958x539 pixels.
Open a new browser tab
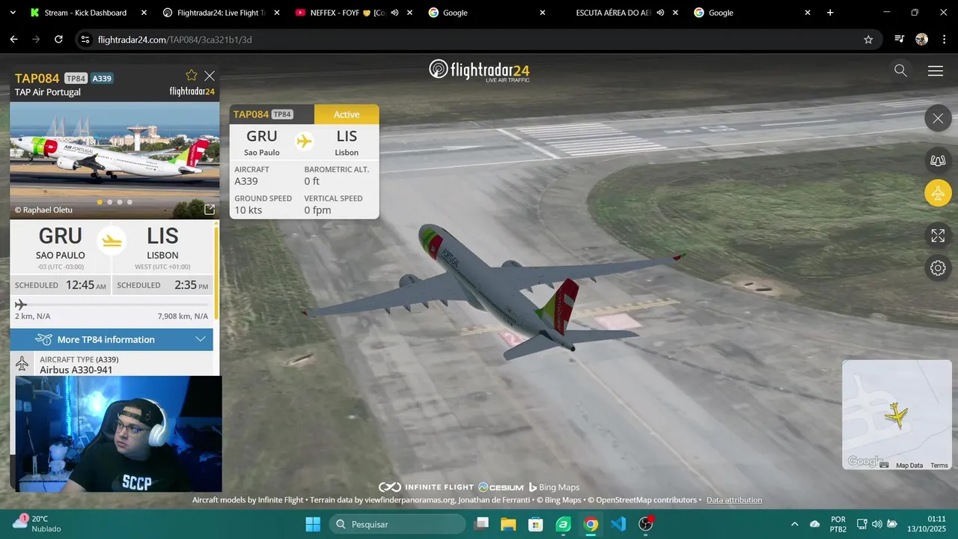point(830,13)
